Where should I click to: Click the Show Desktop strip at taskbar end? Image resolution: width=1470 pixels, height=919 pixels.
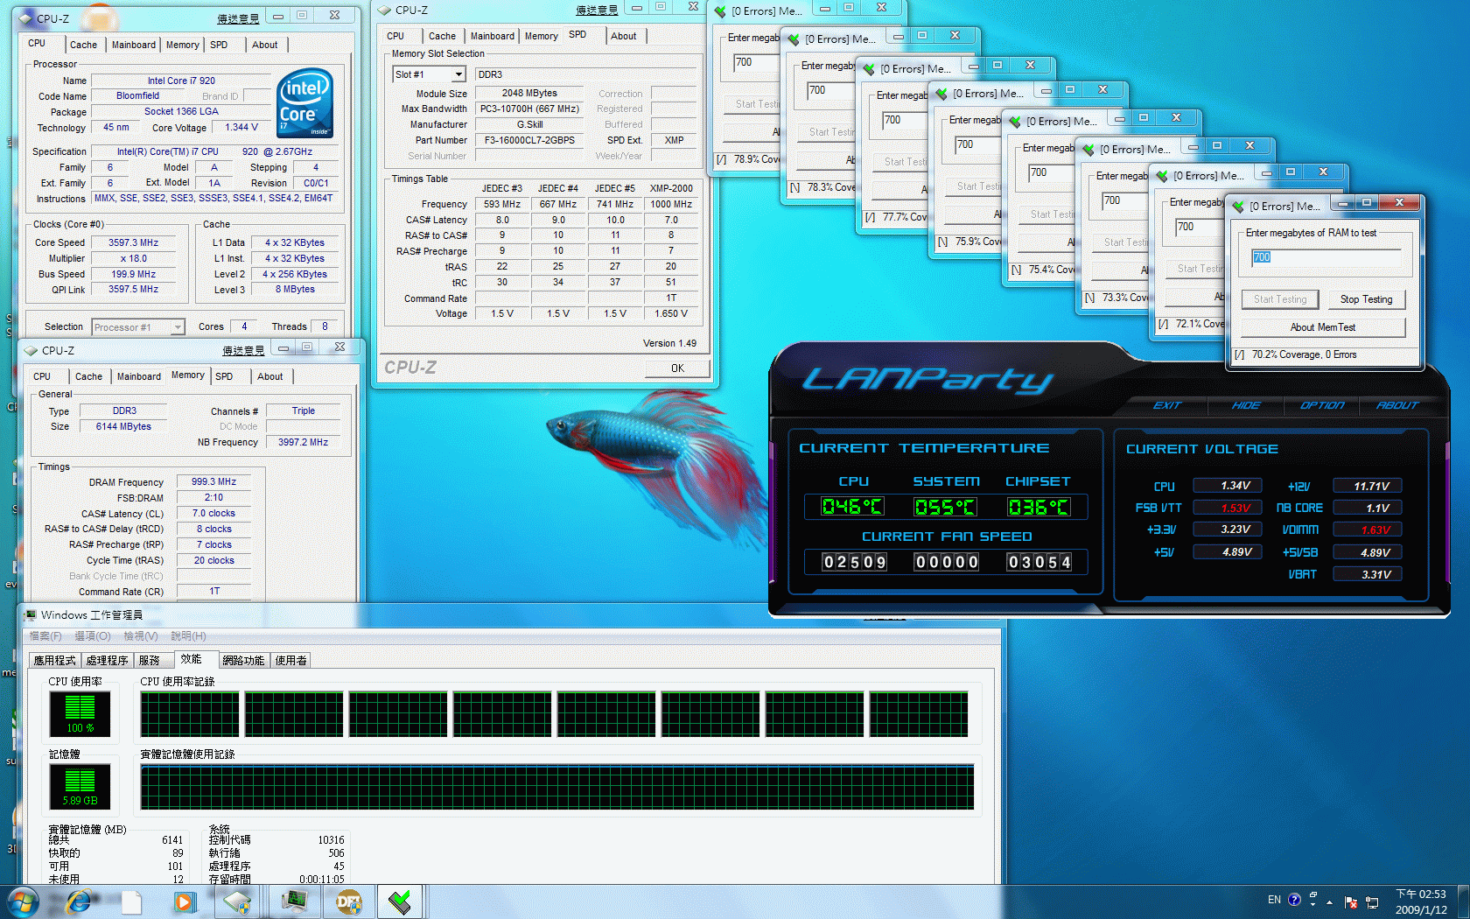(x=1463, y=901)
